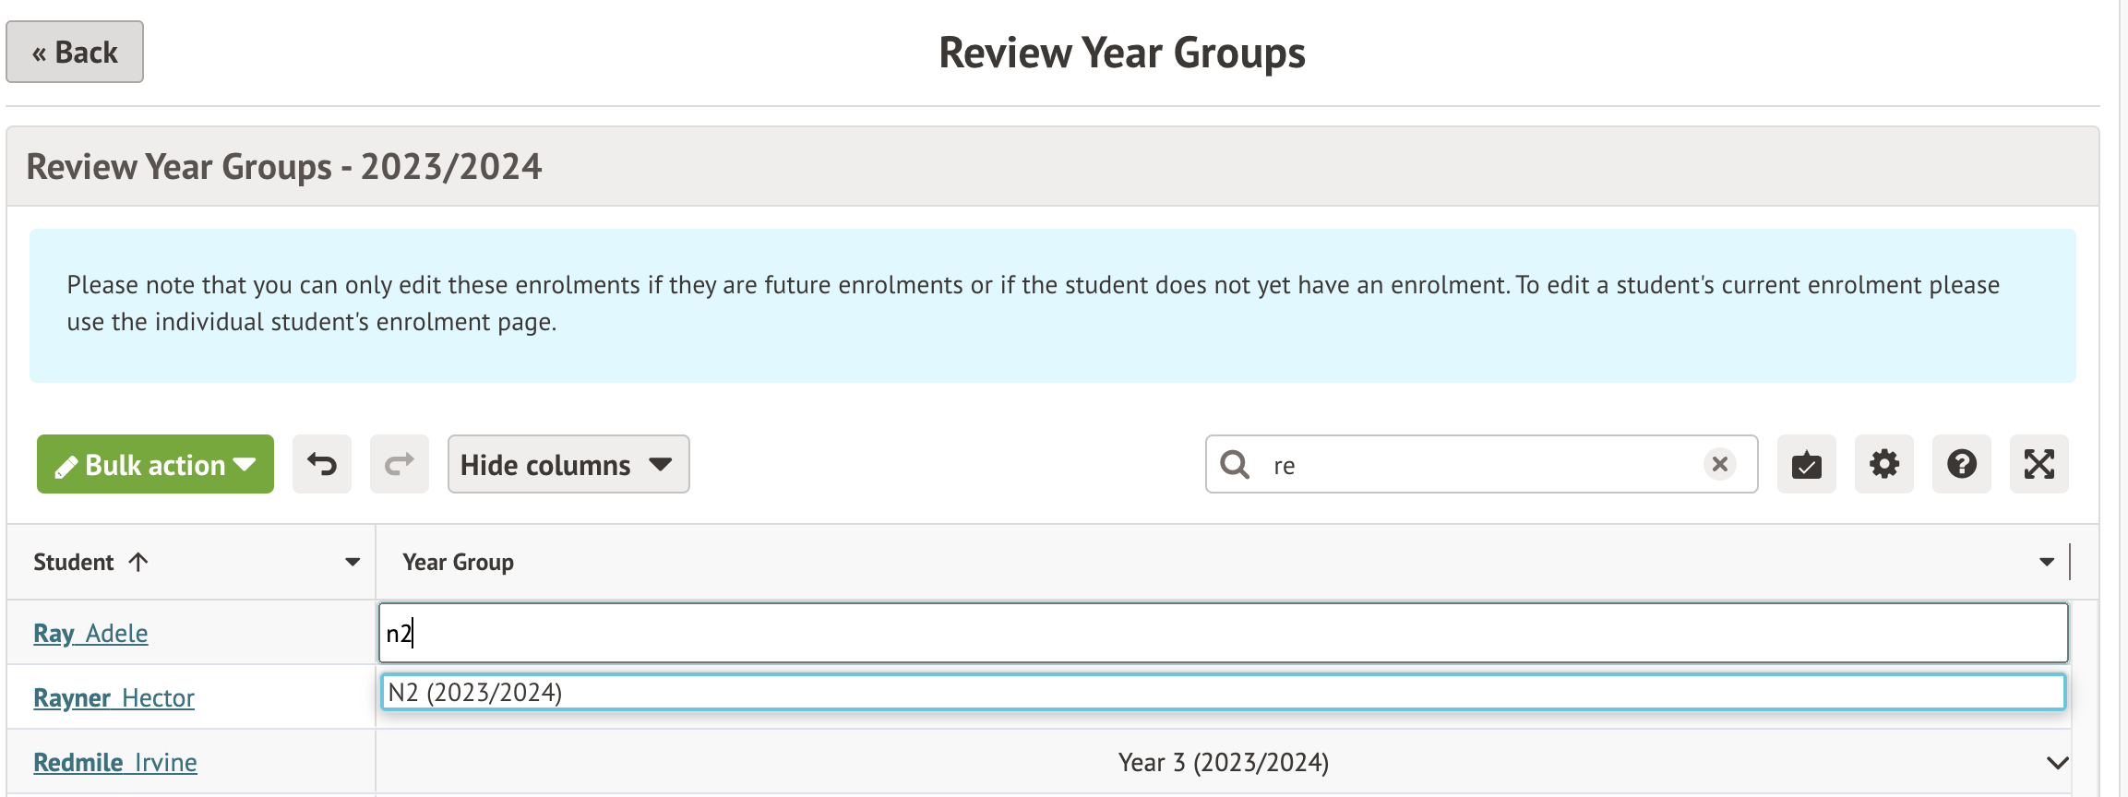2128x797 pixels.
Task: Open the help question mark icon
Action: [x=1961, y=464]
